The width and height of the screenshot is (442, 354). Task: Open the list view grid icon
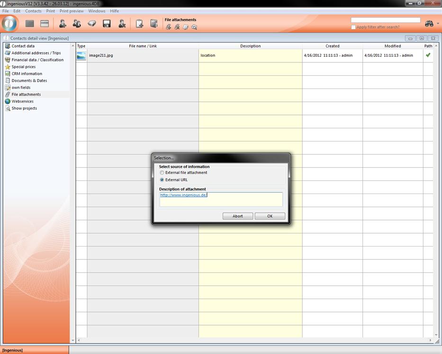[30, 23]
